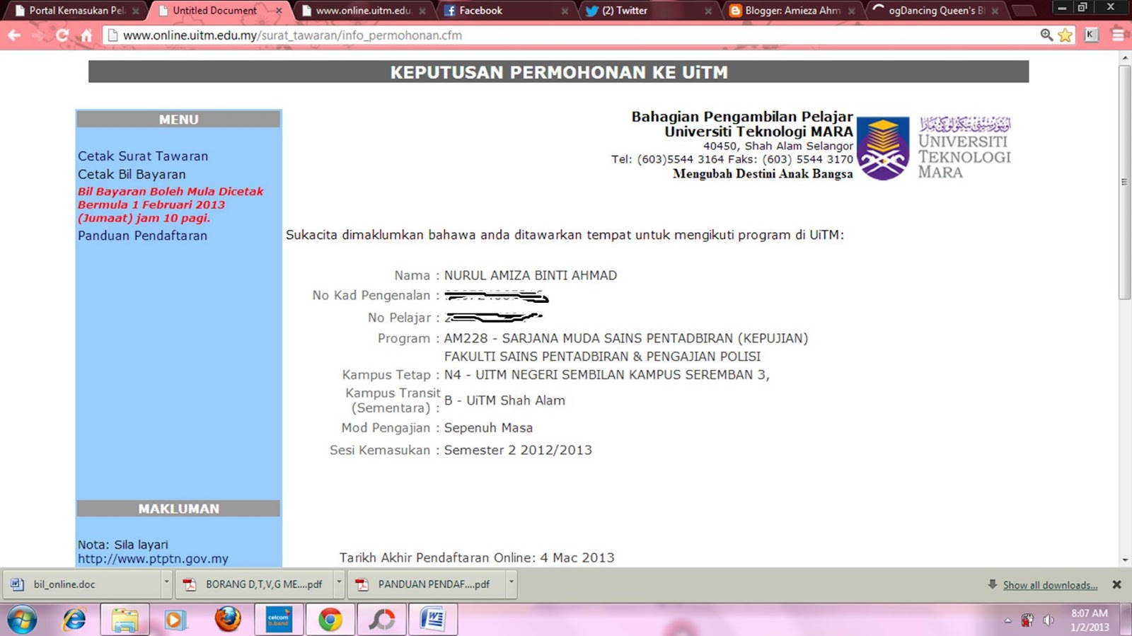Reload the page with refresh icon

pos(62,35)
